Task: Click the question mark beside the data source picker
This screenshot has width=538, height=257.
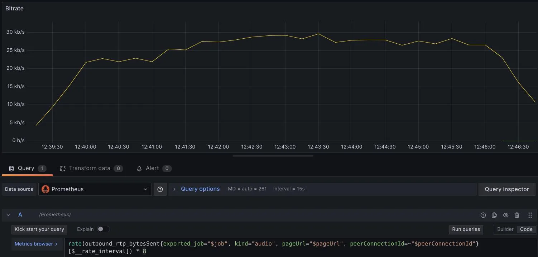Action: pyautogui.click(x=160, y=189)
